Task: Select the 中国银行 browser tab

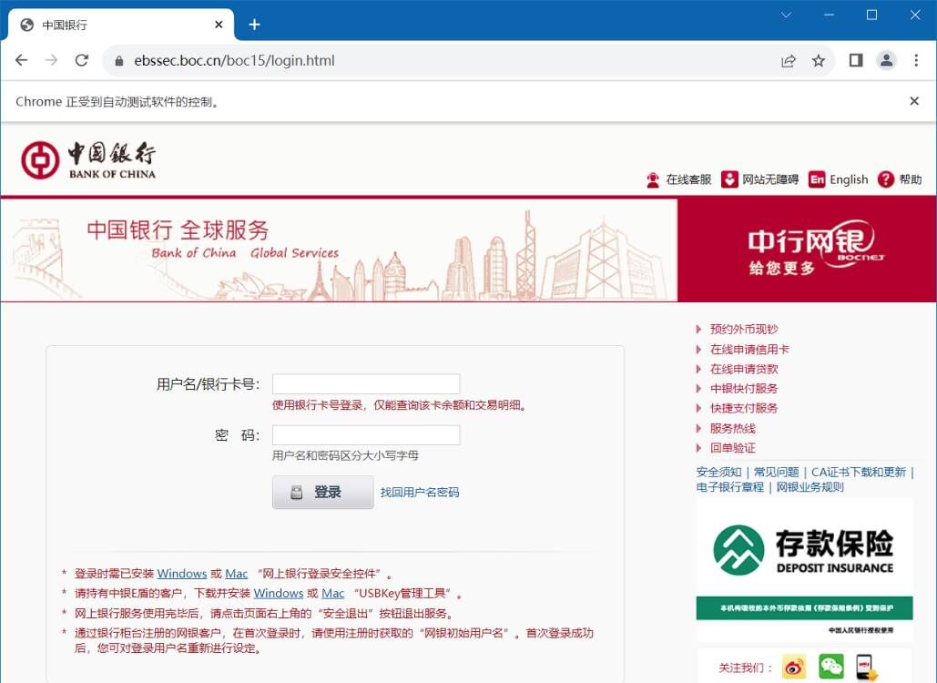Action: 119,25
